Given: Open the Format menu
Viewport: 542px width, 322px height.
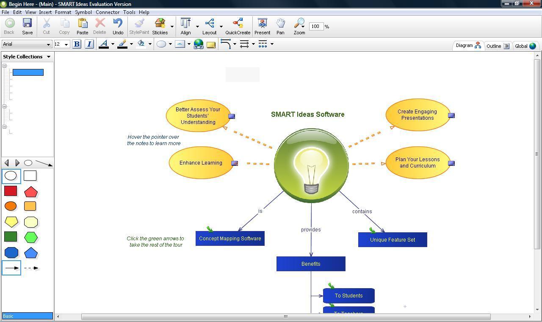Looking at the screenshot, I should click(x=63, y=12).
